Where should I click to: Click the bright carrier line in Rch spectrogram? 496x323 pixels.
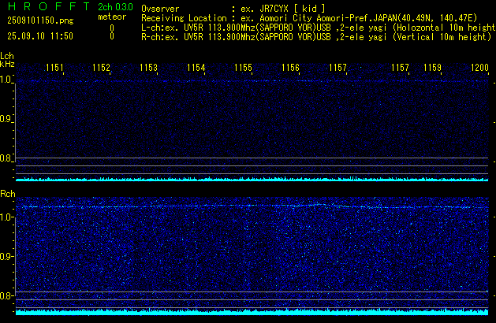tap(252, 206)
